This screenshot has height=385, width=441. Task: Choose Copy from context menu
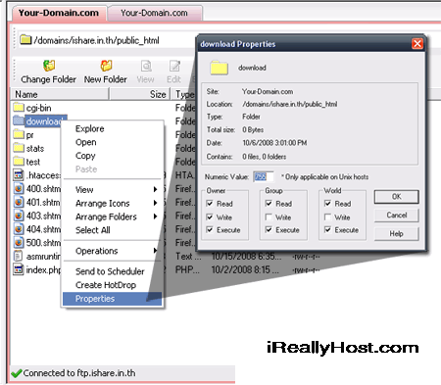[x=112, y=156]
